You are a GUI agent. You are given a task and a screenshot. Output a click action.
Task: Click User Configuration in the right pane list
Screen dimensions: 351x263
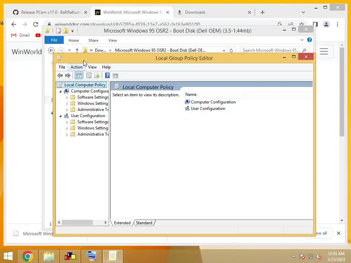208,109
